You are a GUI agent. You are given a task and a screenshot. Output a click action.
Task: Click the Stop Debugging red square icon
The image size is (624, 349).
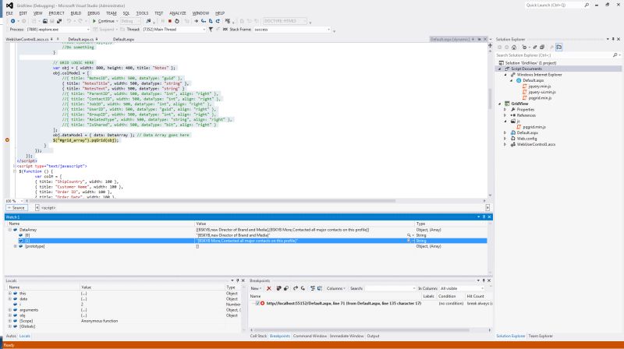pos(170,21)
